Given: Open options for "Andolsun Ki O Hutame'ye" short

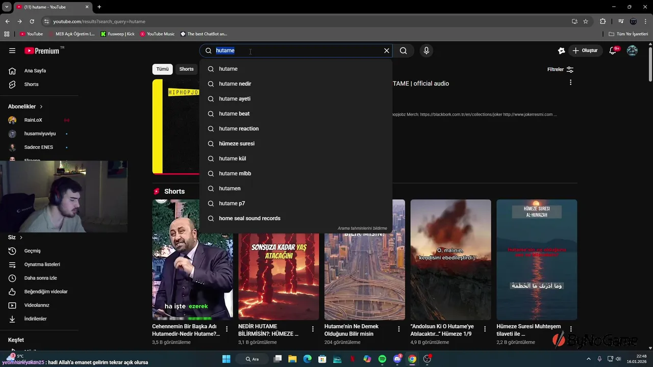Looking at the screenshot, I should click(485, 329).
